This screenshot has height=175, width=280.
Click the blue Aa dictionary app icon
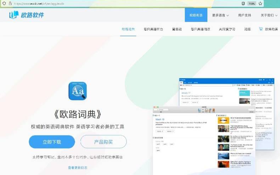78,91
